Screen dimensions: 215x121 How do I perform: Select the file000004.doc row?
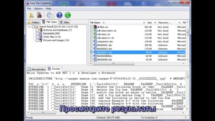[x=138, y=56]
